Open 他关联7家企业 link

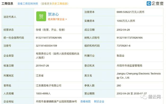(x=57, y=19)
